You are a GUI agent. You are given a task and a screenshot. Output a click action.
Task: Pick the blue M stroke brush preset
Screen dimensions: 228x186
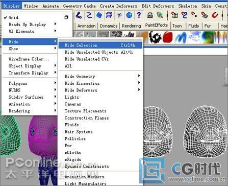pyautogui.click(x=181, y=37)
